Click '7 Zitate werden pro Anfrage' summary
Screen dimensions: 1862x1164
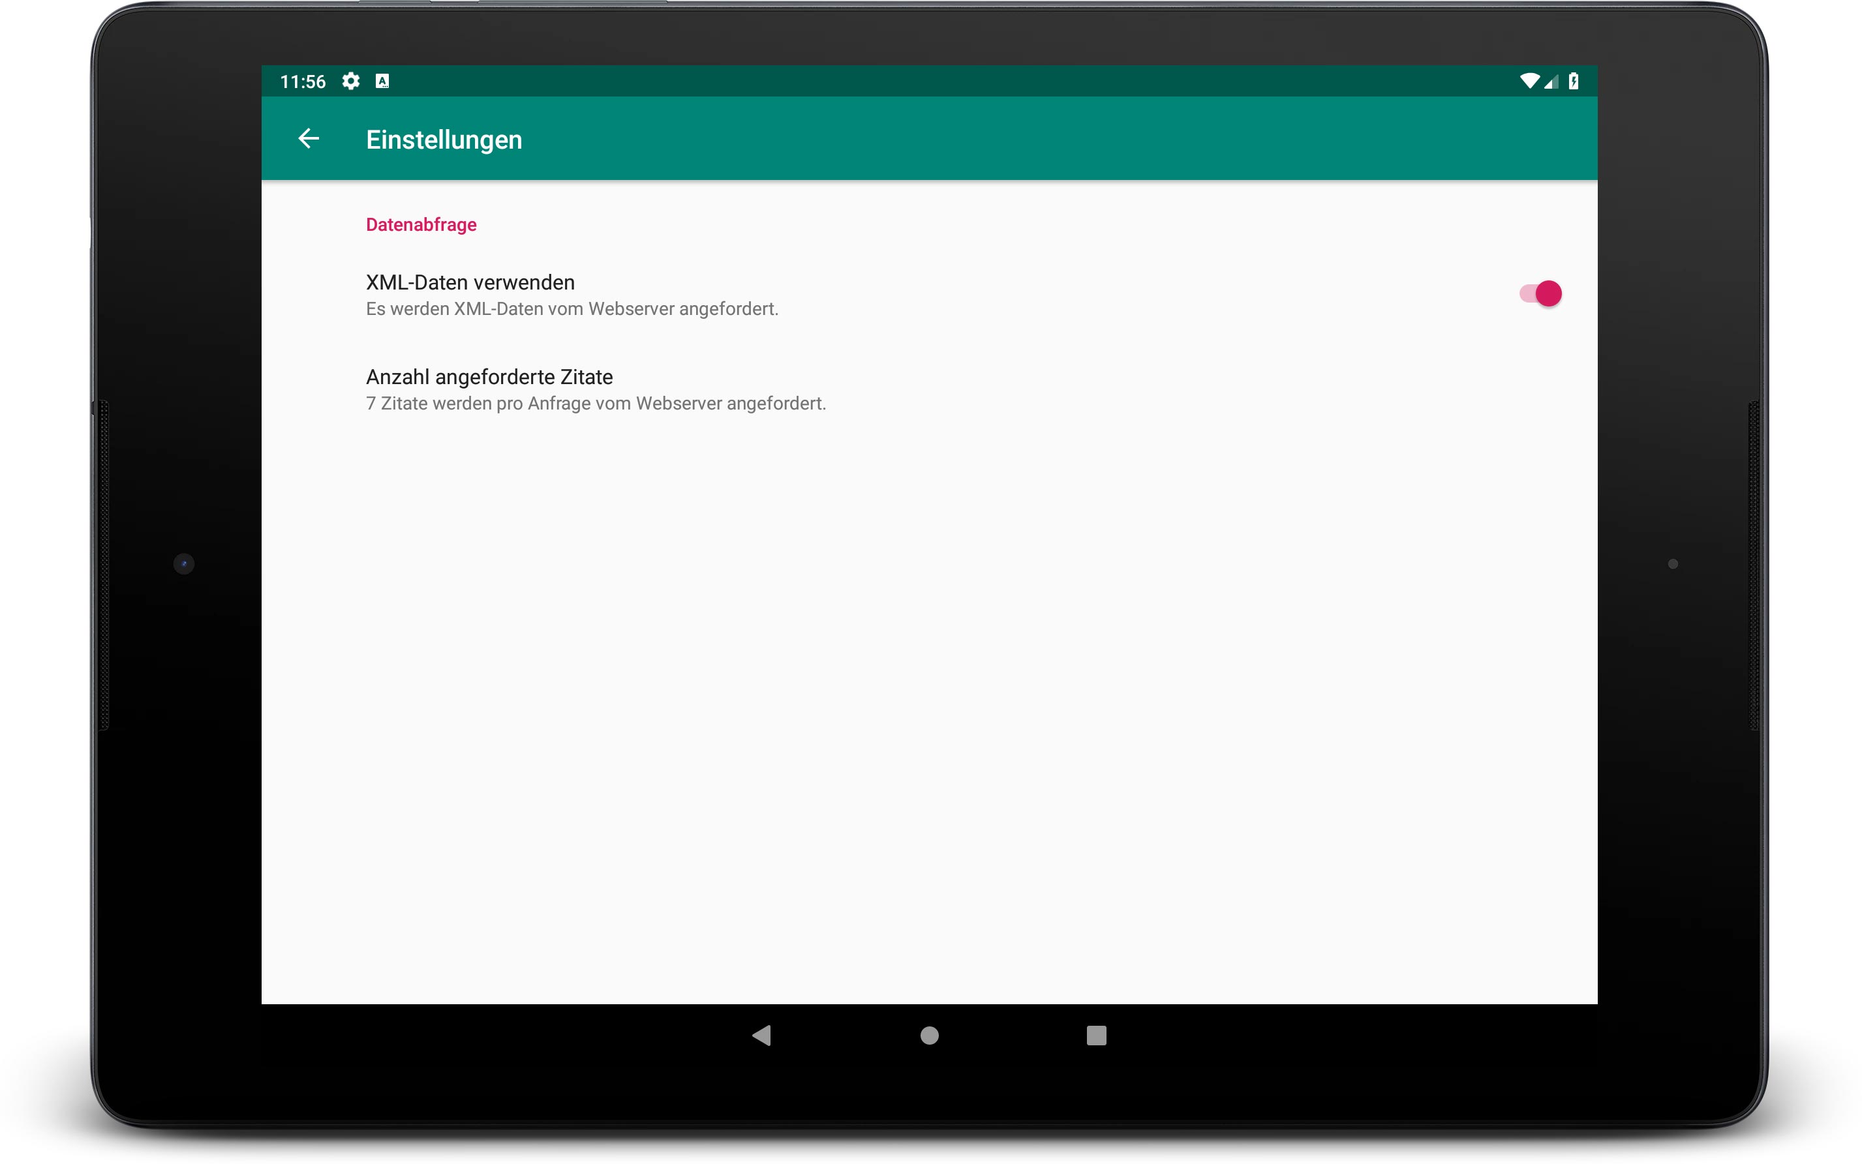tap(595, 404)
